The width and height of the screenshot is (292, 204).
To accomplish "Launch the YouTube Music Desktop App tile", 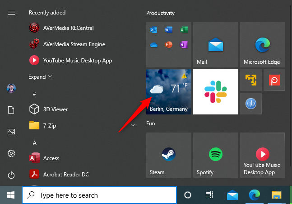I will pyautogui.click(x=262, y=155).
